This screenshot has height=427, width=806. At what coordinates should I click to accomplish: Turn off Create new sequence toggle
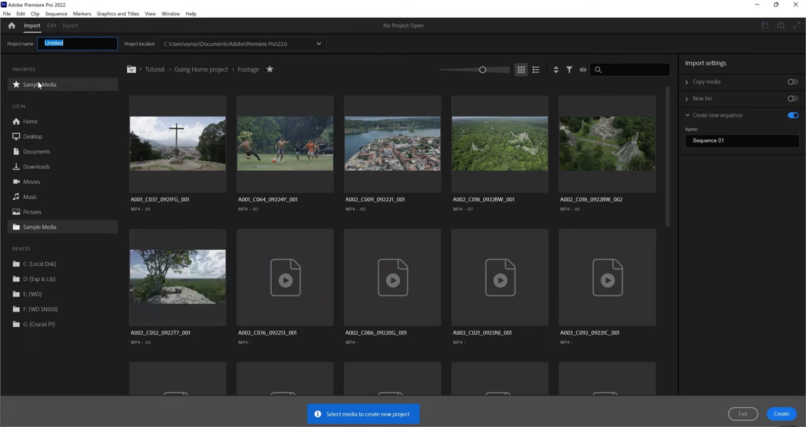pos(793,116)
